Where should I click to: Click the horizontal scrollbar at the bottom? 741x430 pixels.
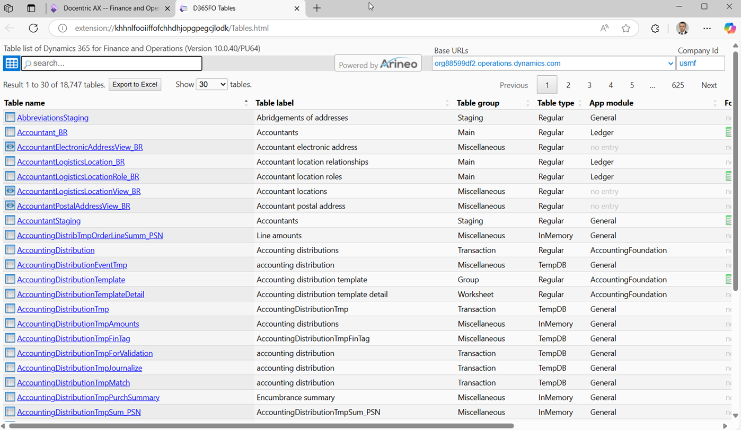click(261, 426)
